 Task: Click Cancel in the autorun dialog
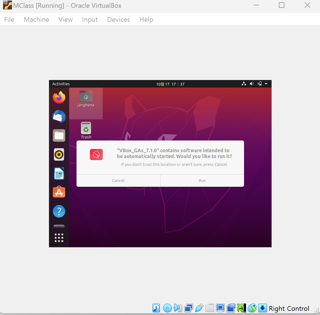click(118, 180)
